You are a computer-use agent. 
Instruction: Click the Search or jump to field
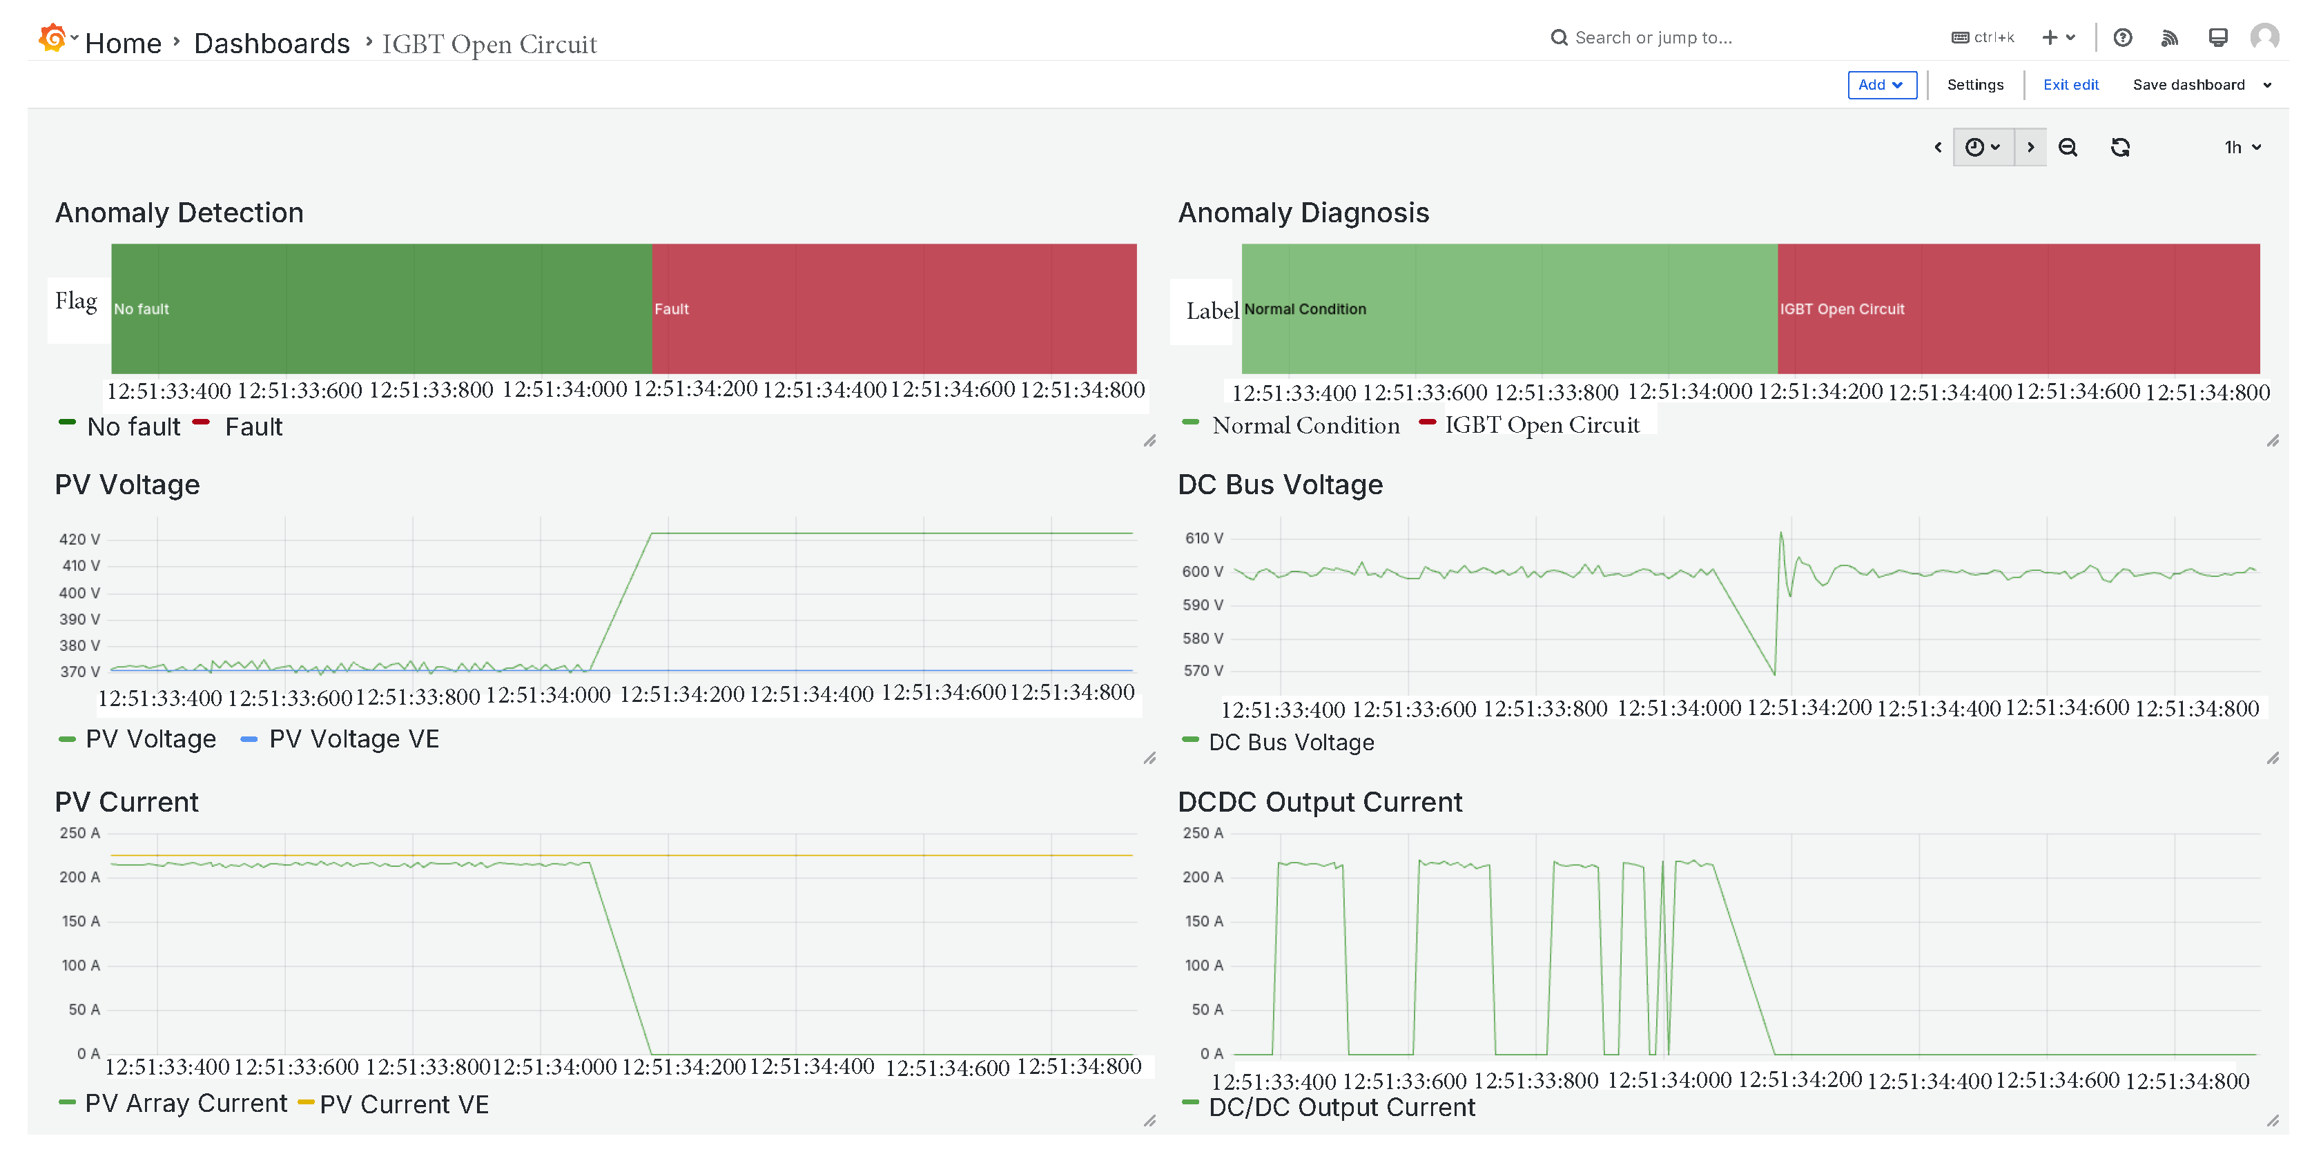(1652, 38)
